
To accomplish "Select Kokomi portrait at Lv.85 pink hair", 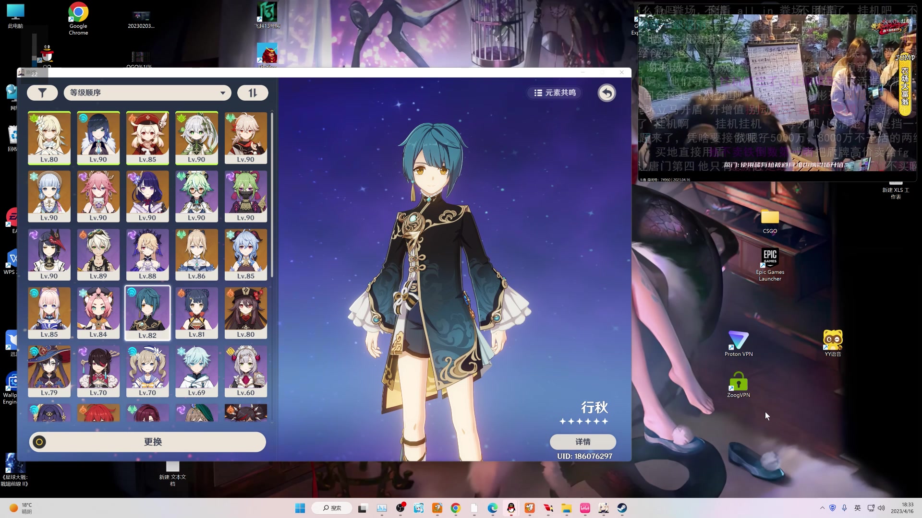I will pyautogui.click(x=49, y=313).
